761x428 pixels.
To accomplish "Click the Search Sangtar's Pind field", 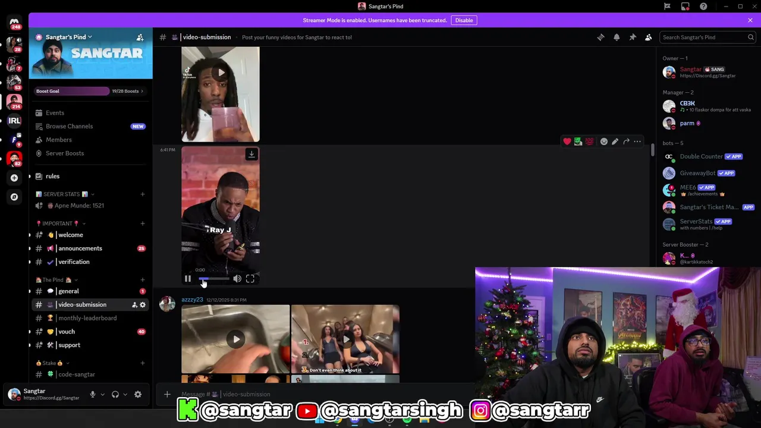I will point(707,37).
